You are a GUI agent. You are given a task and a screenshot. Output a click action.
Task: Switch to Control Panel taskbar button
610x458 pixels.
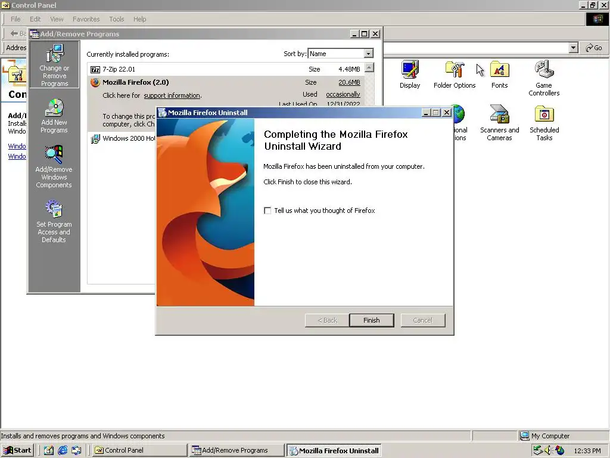point(139,450)
